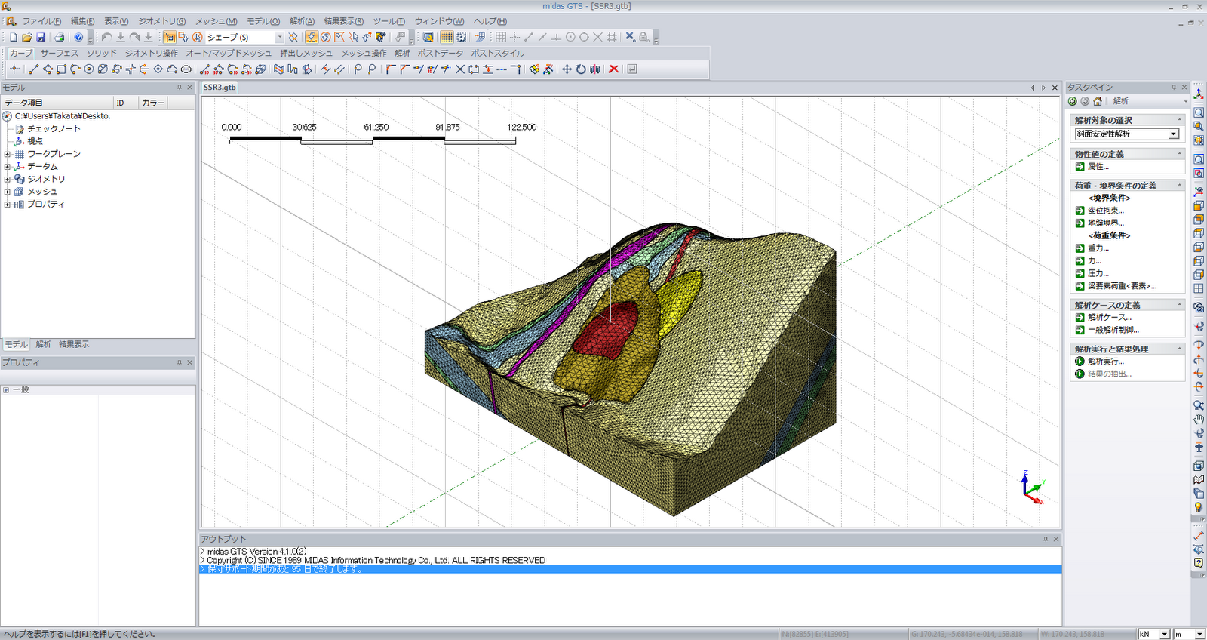The height and width of the screenshot is (640, 1207).
Task: Select the line curve tool
Action: pos(33,69)
